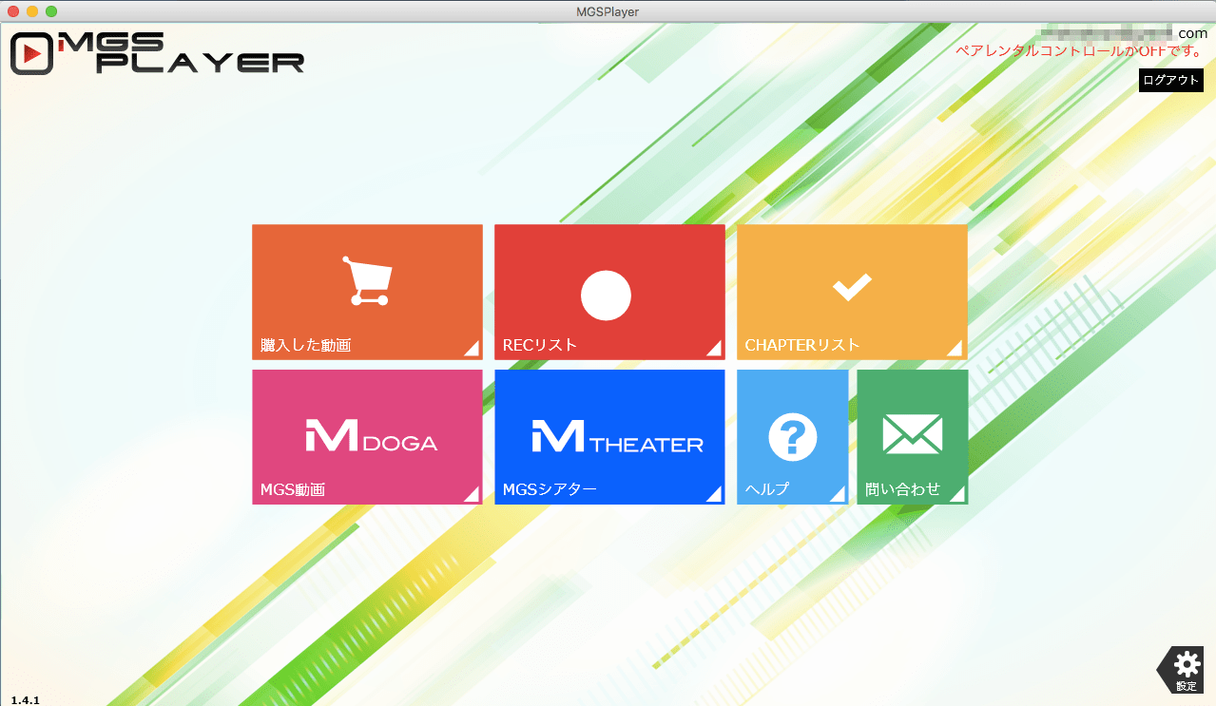Open the 購入した動画 label
The image size is (1216, 706).
click(x=306, y=345)
